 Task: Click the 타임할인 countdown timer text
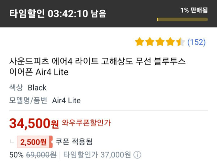pyautogui.click(x=58, y=14)
